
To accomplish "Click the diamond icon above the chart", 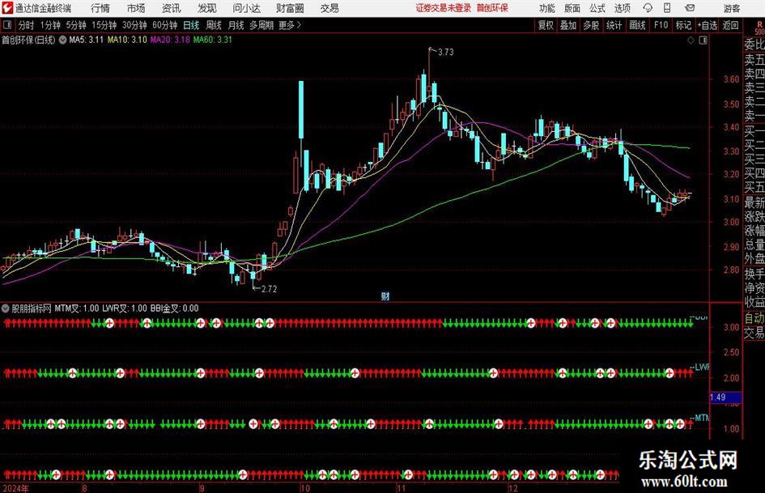I will [x=691, y=40].
